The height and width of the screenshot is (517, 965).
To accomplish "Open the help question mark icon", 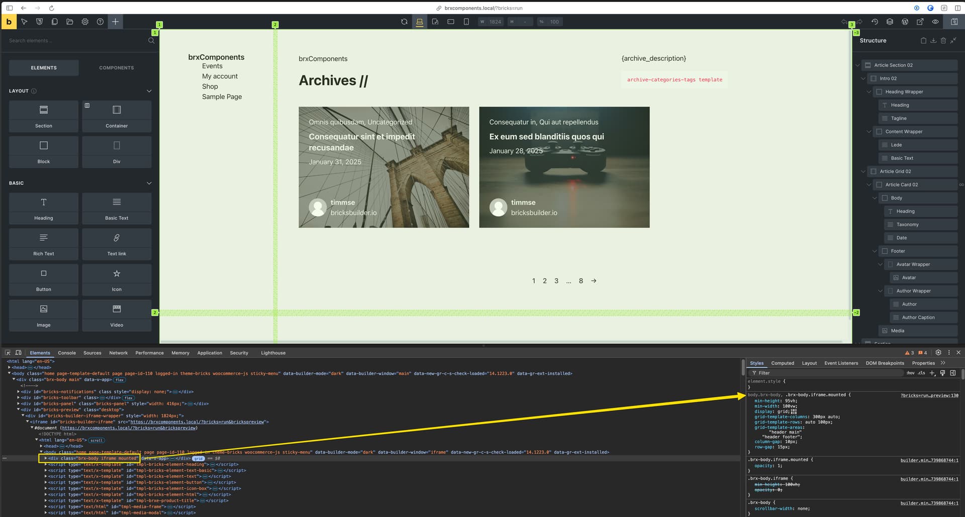I will [100, 22].
